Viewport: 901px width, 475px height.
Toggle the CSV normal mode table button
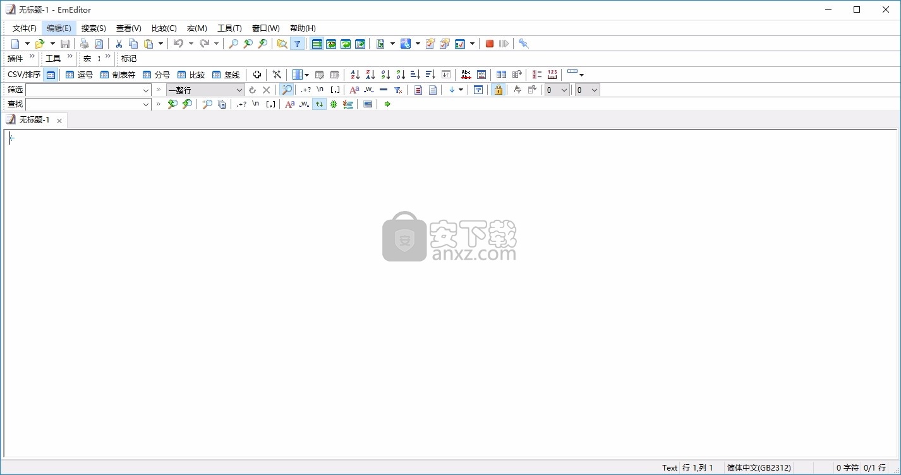(x=51, y=75)
